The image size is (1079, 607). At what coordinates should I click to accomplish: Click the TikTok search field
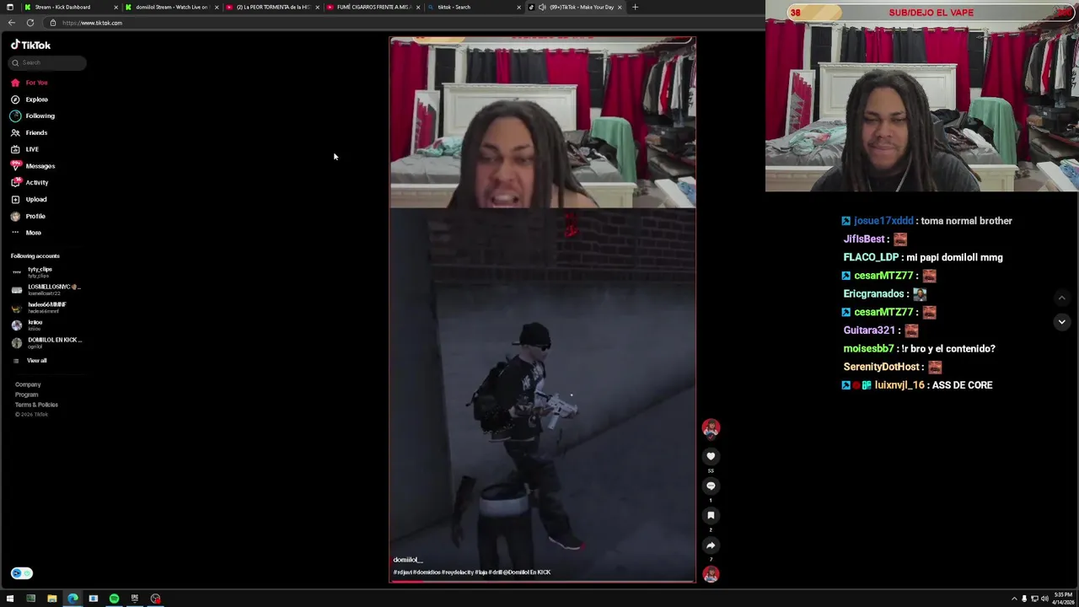(x=48, y=62)
